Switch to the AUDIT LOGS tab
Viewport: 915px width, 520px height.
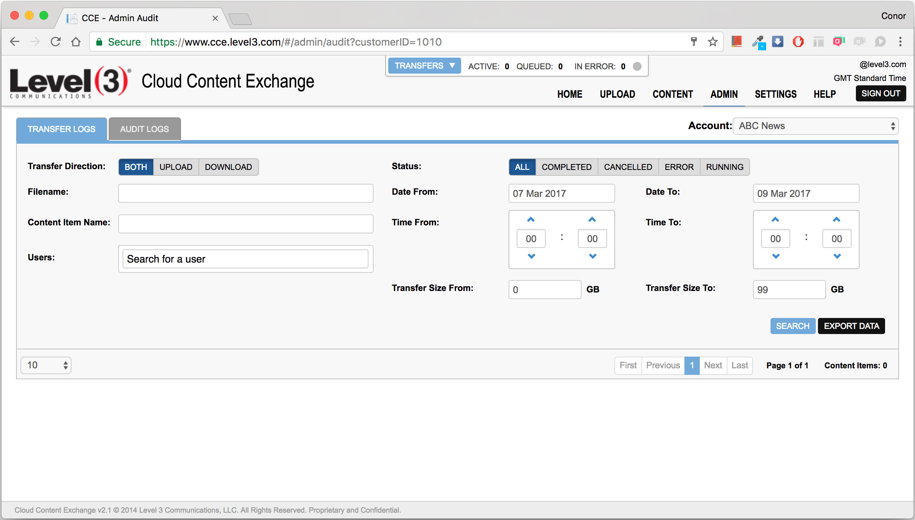pyautogui.click(x=144, y=129)
